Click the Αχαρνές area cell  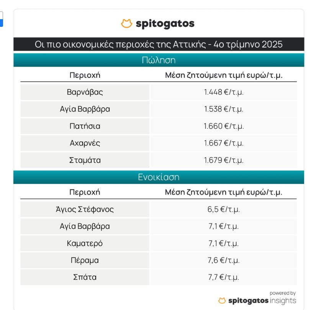(x=85, y=143)
